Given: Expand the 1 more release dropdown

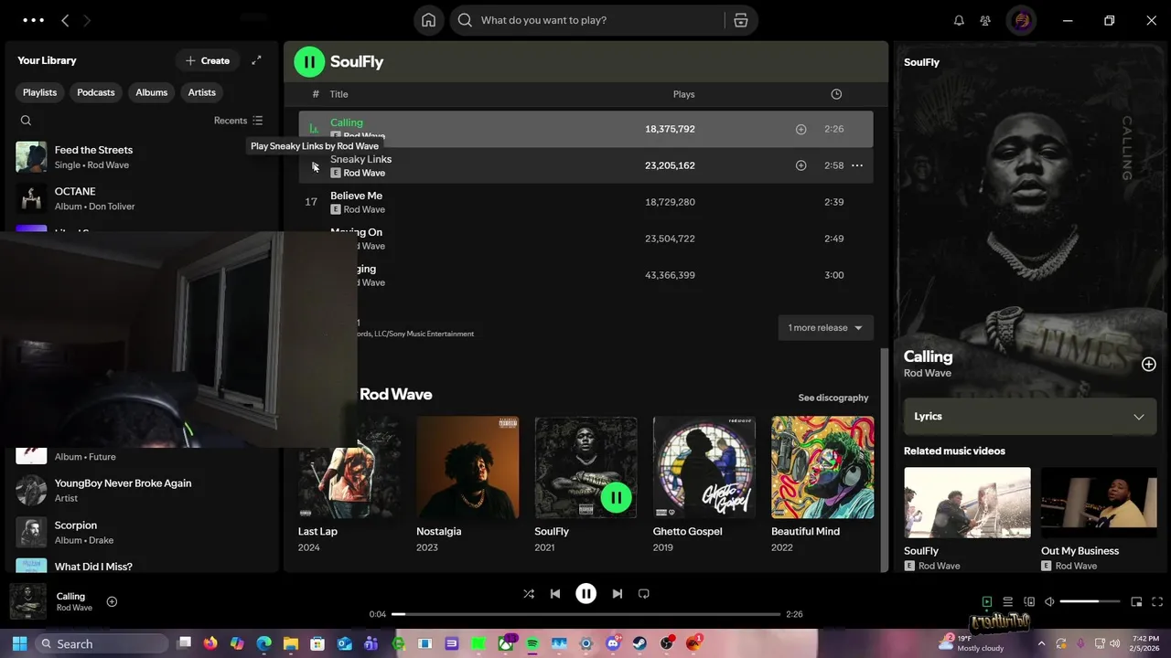Looking at the screenshot, I should coord(825,328).
